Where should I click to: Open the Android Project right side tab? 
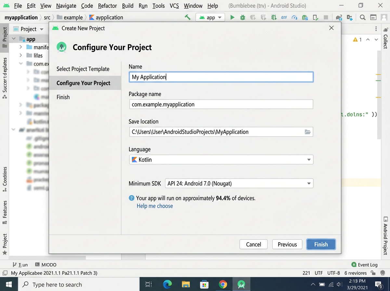(x=385, y=235)
